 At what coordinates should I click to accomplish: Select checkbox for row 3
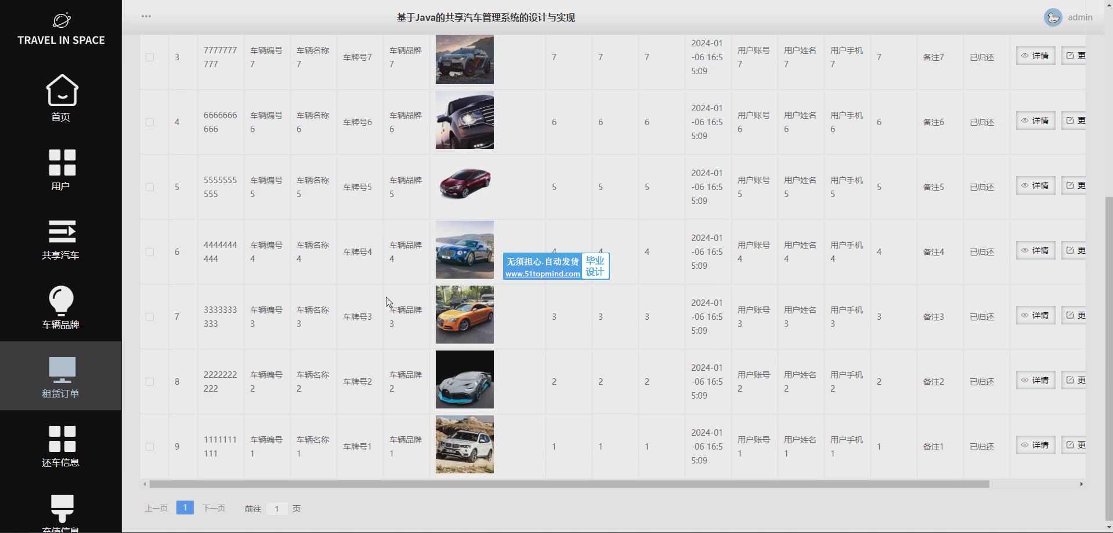pos(150,57)
